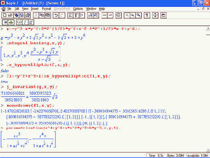Click the f1:=y^2+x^5+1 input line

(58, 76)
